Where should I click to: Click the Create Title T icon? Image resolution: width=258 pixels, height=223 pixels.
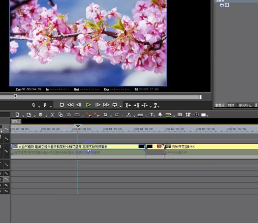(152, 115)
